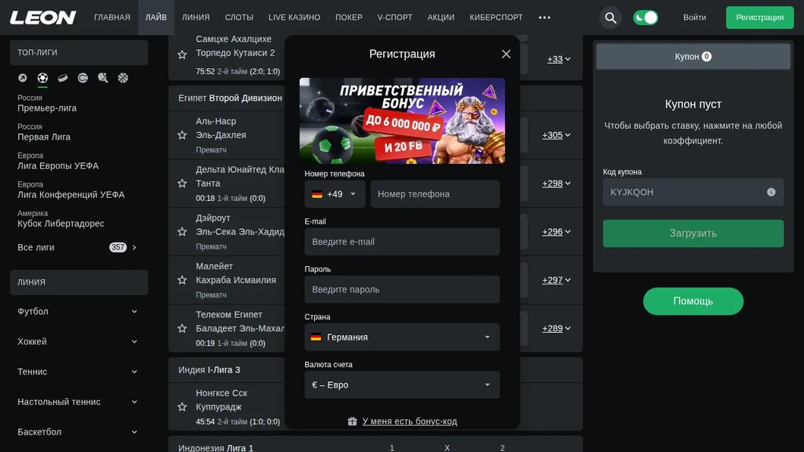This screenshot has height=452, width=804.
Task: Open the ЛИНИЯ nav tab
Action: [196, 17]
